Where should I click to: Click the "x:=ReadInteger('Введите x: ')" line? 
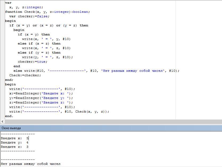pyautogui.click(x=41, y=93)
